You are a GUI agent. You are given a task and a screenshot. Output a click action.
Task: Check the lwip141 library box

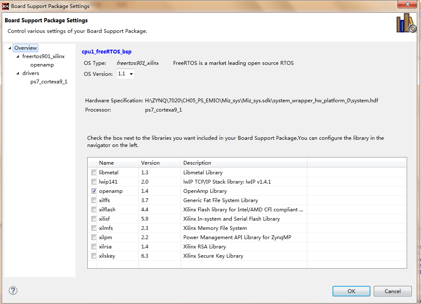point(94,181)
